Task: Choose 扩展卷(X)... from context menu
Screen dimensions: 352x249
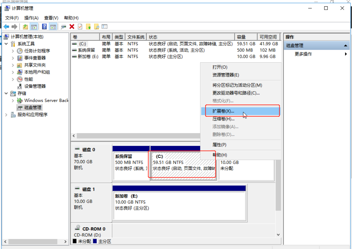Action: [x=223, y=111]
